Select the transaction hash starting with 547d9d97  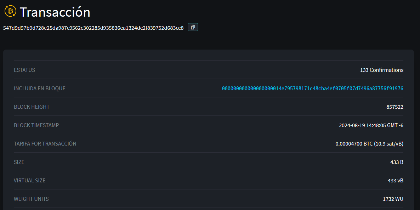[93, 28]
